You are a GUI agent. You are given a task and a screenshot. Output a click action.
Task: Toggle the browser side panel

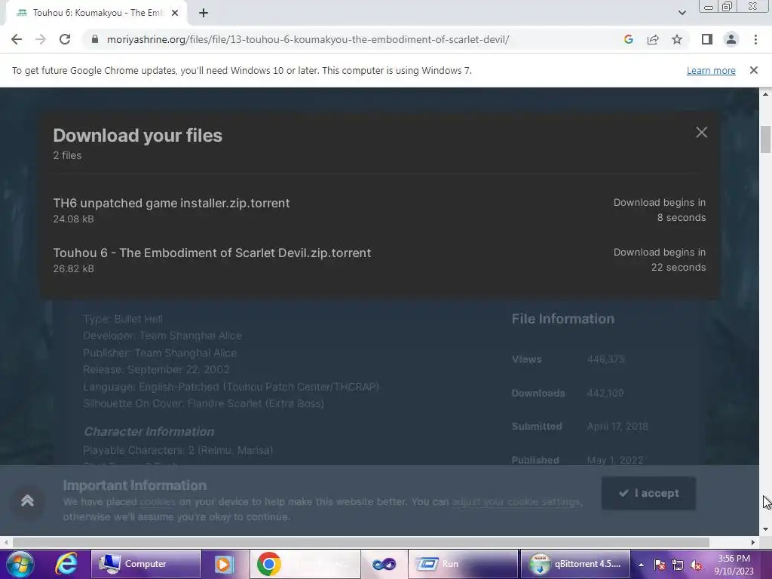click(707, 39)
